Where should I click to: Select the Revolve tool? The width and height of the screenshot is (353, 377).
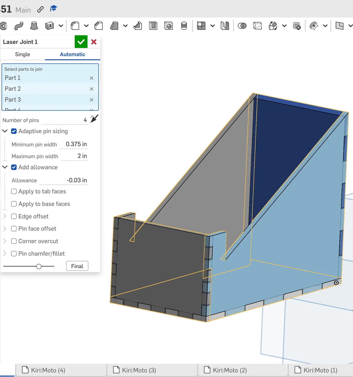3,26
